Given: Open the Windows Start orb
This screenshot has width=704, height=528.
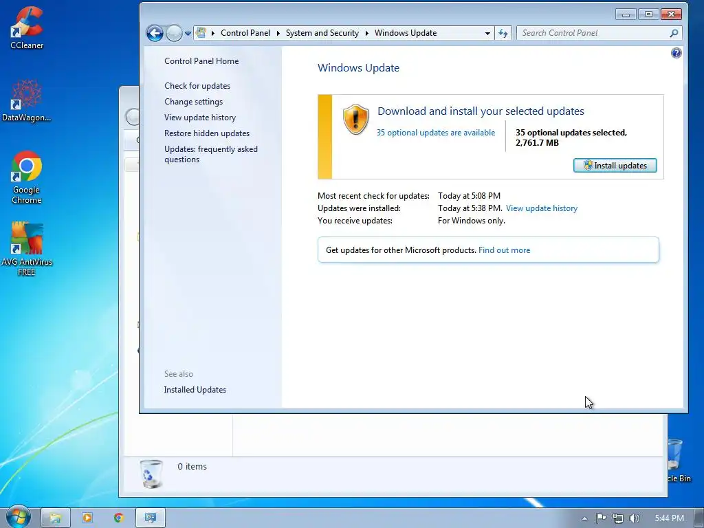Looking at the screenshot, I should pyautogui.click(x=18, y=517).
